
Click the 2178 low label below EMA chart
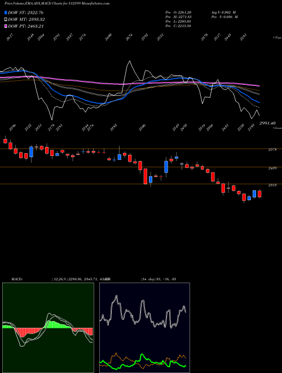coord(51,128)
